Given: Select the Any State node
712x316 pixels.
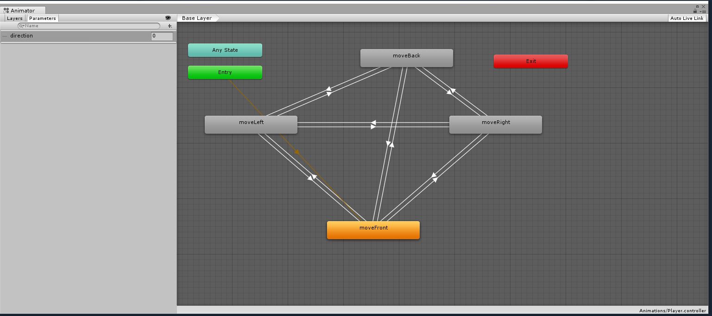Looking at the screenshot, I should (x=225, y=50).
